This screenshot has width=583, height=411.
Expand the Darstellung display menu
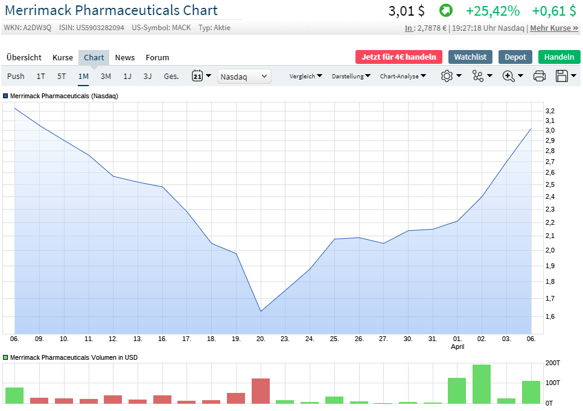[351, 76]
